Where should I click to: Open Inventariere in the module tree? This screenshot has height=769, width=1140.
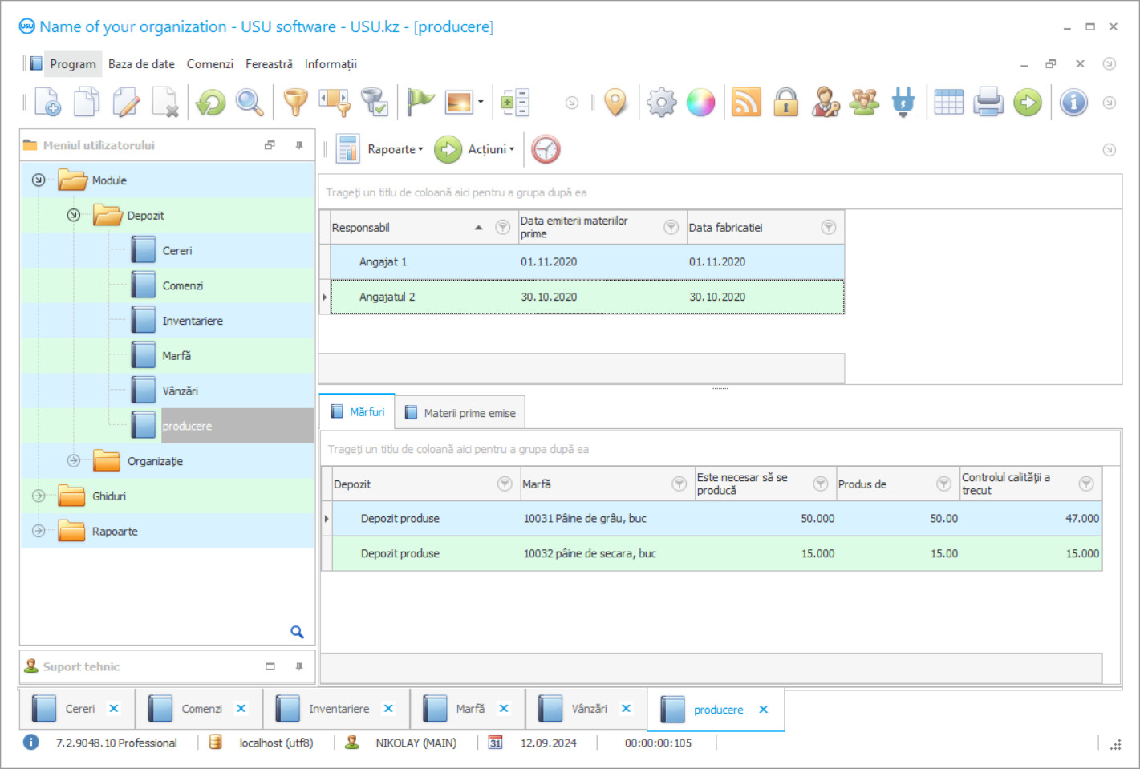[x=193, y=321]
